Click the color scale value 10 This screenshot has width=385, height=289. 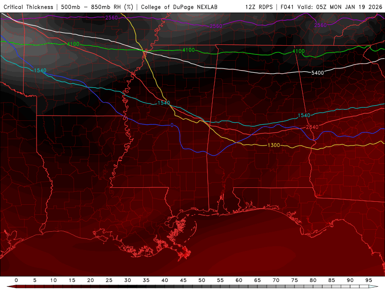coord(53,280)
